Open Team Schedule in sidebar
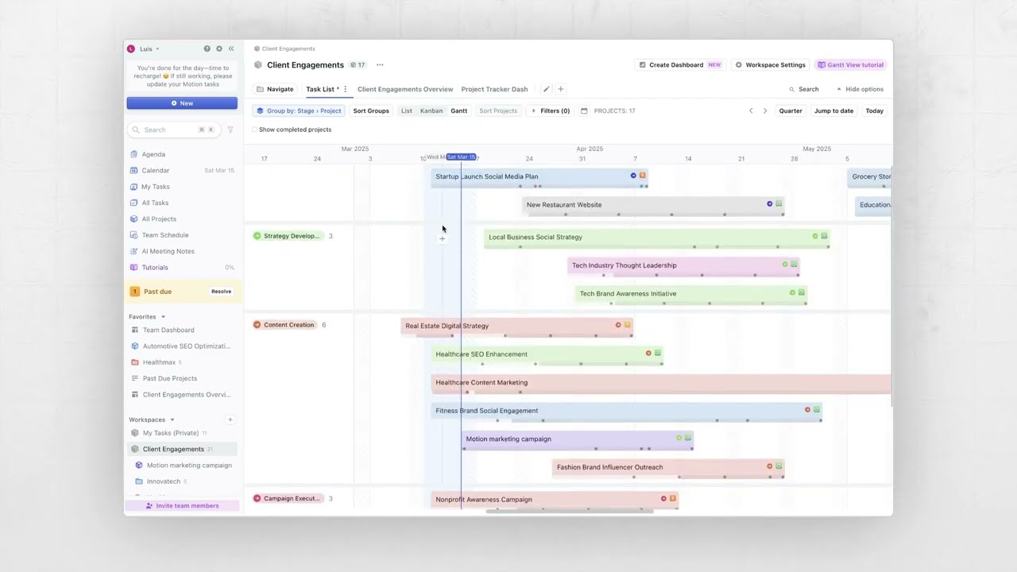 164,235
